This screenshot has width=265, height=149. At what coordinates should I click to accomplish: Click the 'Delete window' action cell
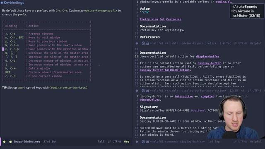(39, 68)
